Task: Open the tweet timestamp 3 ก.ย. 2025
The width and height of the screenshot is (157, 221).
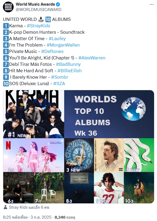Action: (41, 217)
